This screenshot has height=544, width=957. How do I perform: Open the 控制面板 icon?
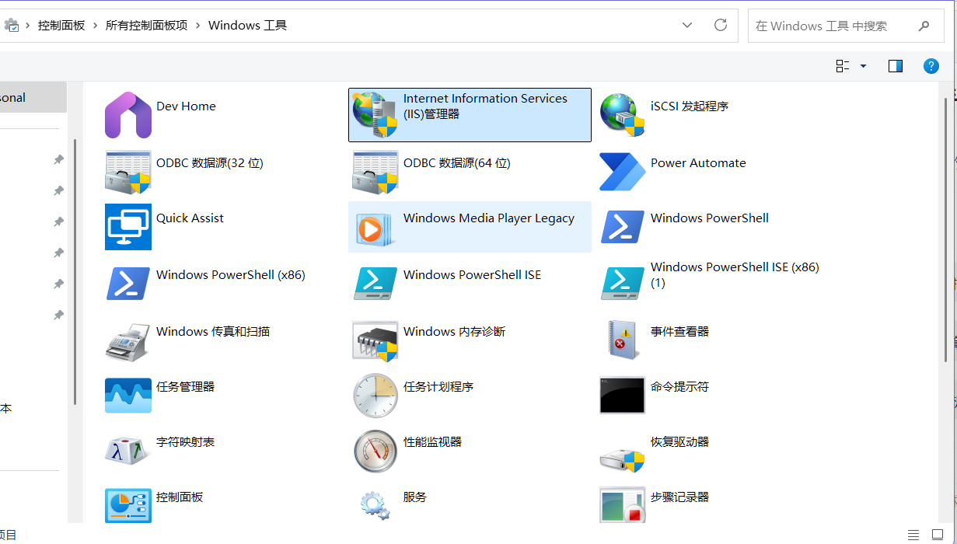(x=128, y=506)
